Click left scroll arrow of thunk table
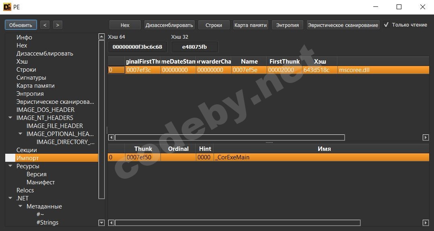Screen dimensions: 434x231 (x=111, y=223)
